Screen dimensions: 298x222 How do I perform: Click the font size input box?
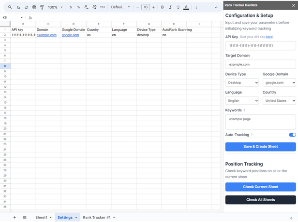[146, 7]
